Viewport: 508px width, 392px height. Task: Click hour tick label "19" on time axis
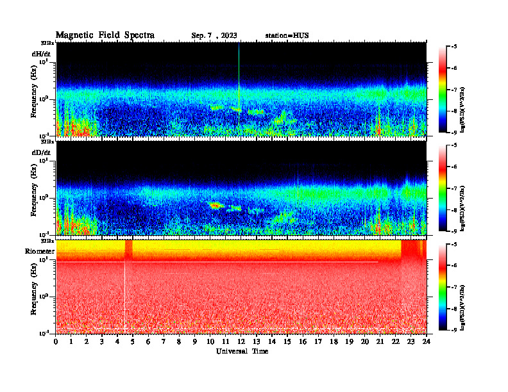(349, 341)
